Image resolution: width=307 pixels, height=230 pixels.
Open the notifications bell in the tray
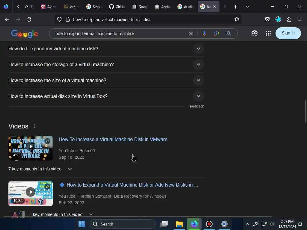coord(300,224)
